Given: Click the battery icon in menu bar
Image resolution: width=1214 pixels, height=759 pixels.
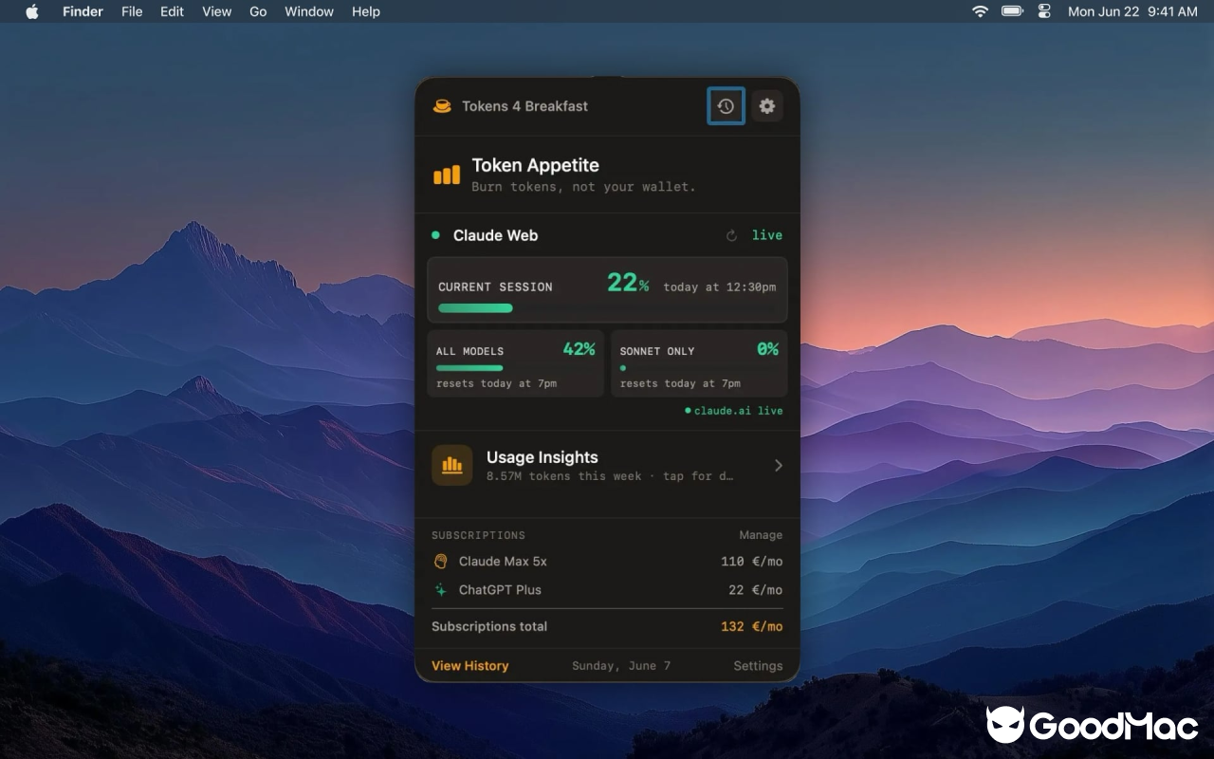Looking at the screenshot, I should pyautogui.click(x=1012, y=11).
